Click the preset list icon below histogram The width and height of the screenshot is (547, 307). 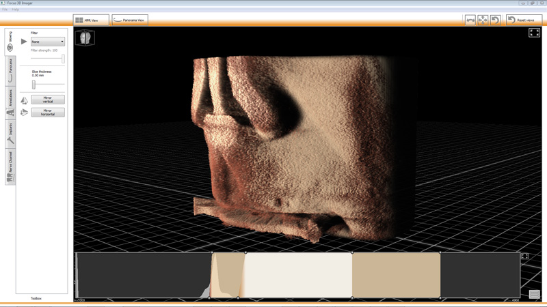pos(534,295)
